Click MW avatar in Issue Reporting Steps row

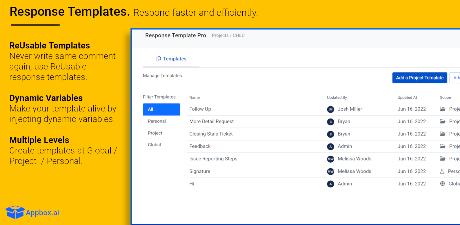pos(330,159)
